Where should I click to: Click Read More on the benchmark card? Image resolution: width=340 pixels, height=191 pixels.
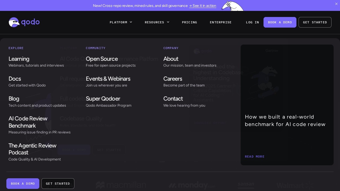255,157
